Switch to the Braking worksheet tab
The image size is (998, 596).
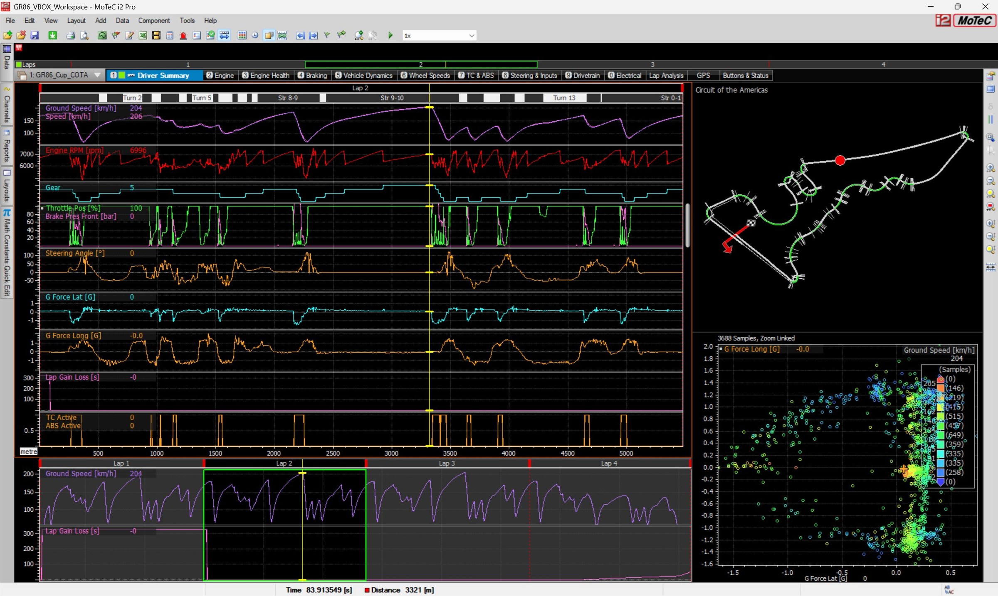tap(313, 76)
